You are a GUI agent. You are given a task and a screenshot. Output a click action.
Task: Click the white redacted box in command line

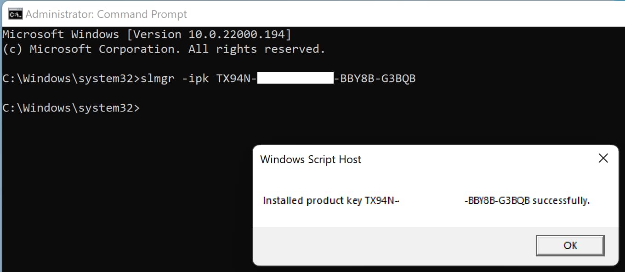click(x=295, y=78)
